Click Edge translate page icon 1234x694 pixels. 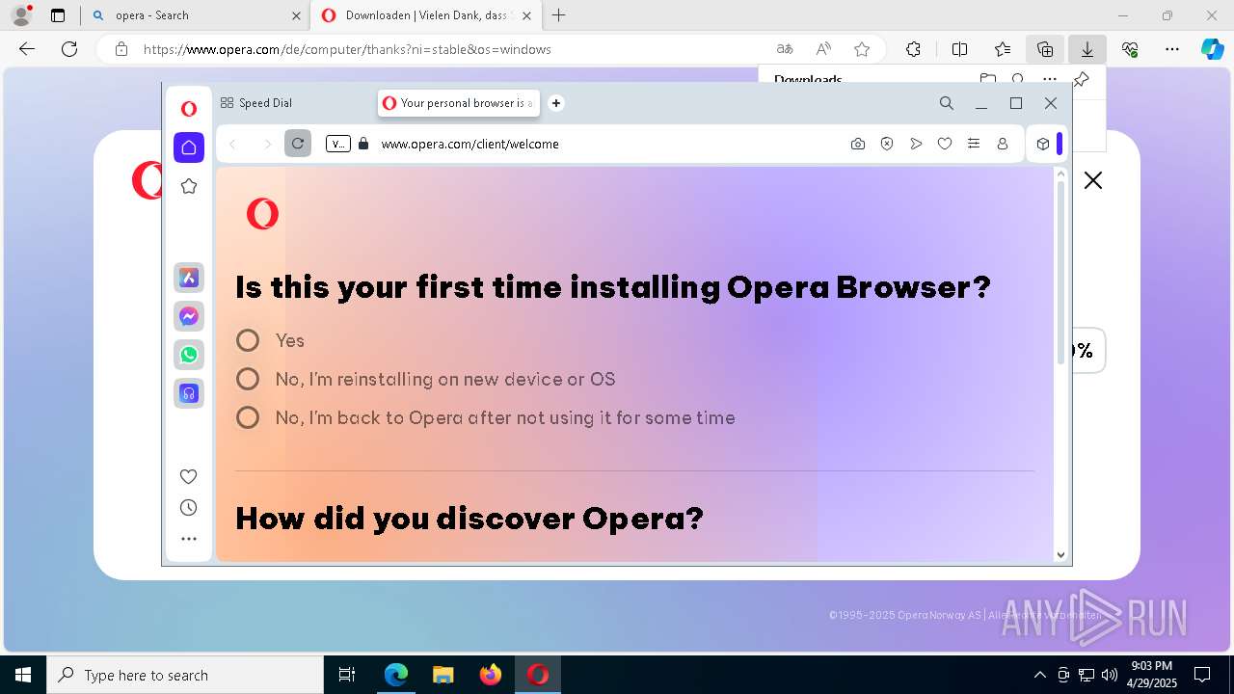click(x=785, y=49)
